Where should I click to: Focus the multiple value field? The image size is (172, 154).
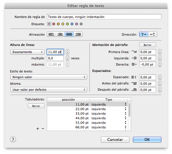55,58
